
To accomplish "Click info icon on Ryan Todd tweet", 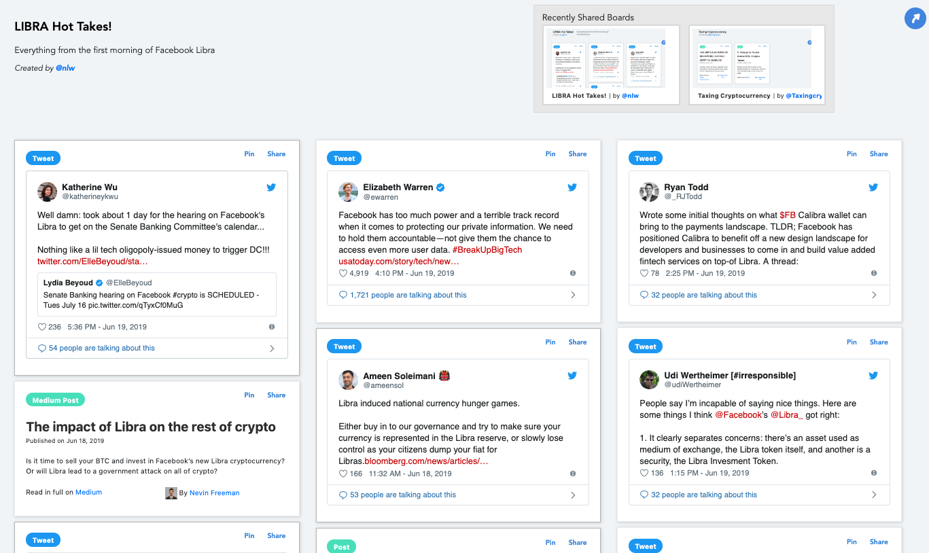I will pos(874,273).
